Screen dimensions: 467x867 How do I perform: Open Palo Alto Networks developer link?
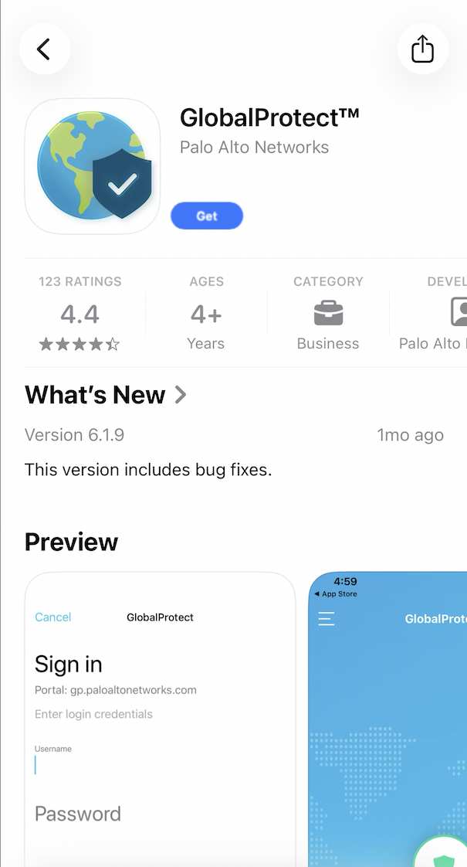click(254, 147)
